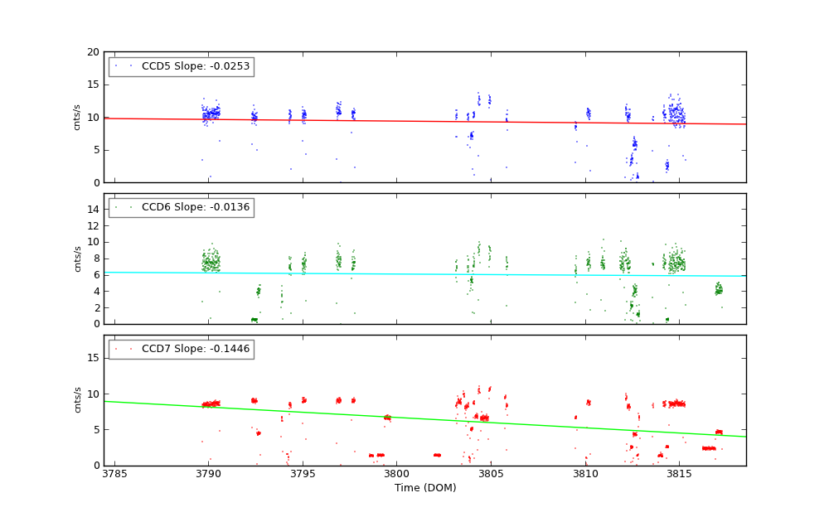Viewport: 829px width, 517px height.
Task: Click the 3785 x-axis tick label
Action: coord(114,475)
